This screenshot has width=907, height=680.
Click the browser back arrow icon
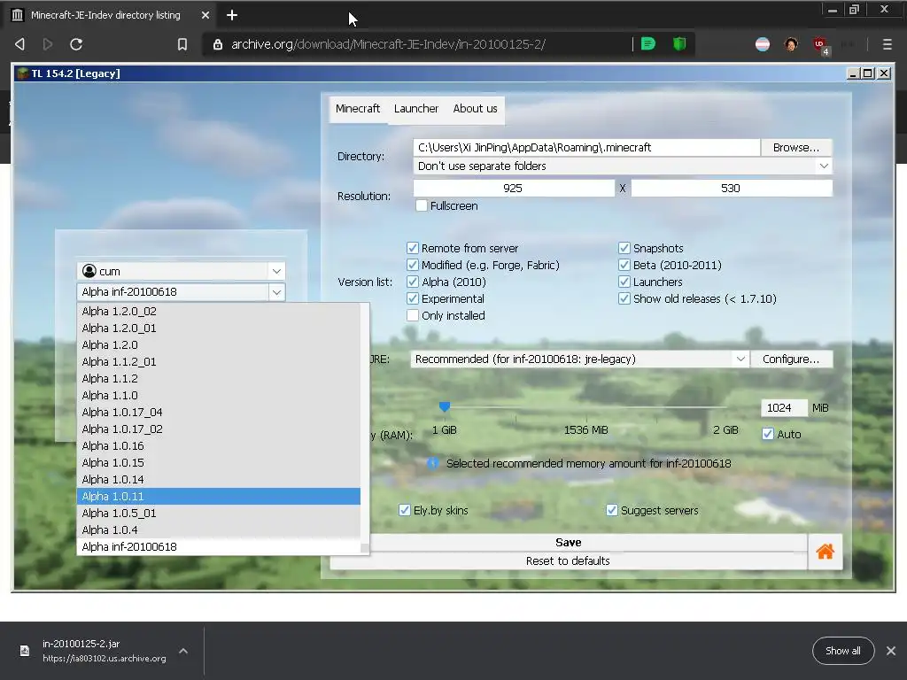(19, 44)
